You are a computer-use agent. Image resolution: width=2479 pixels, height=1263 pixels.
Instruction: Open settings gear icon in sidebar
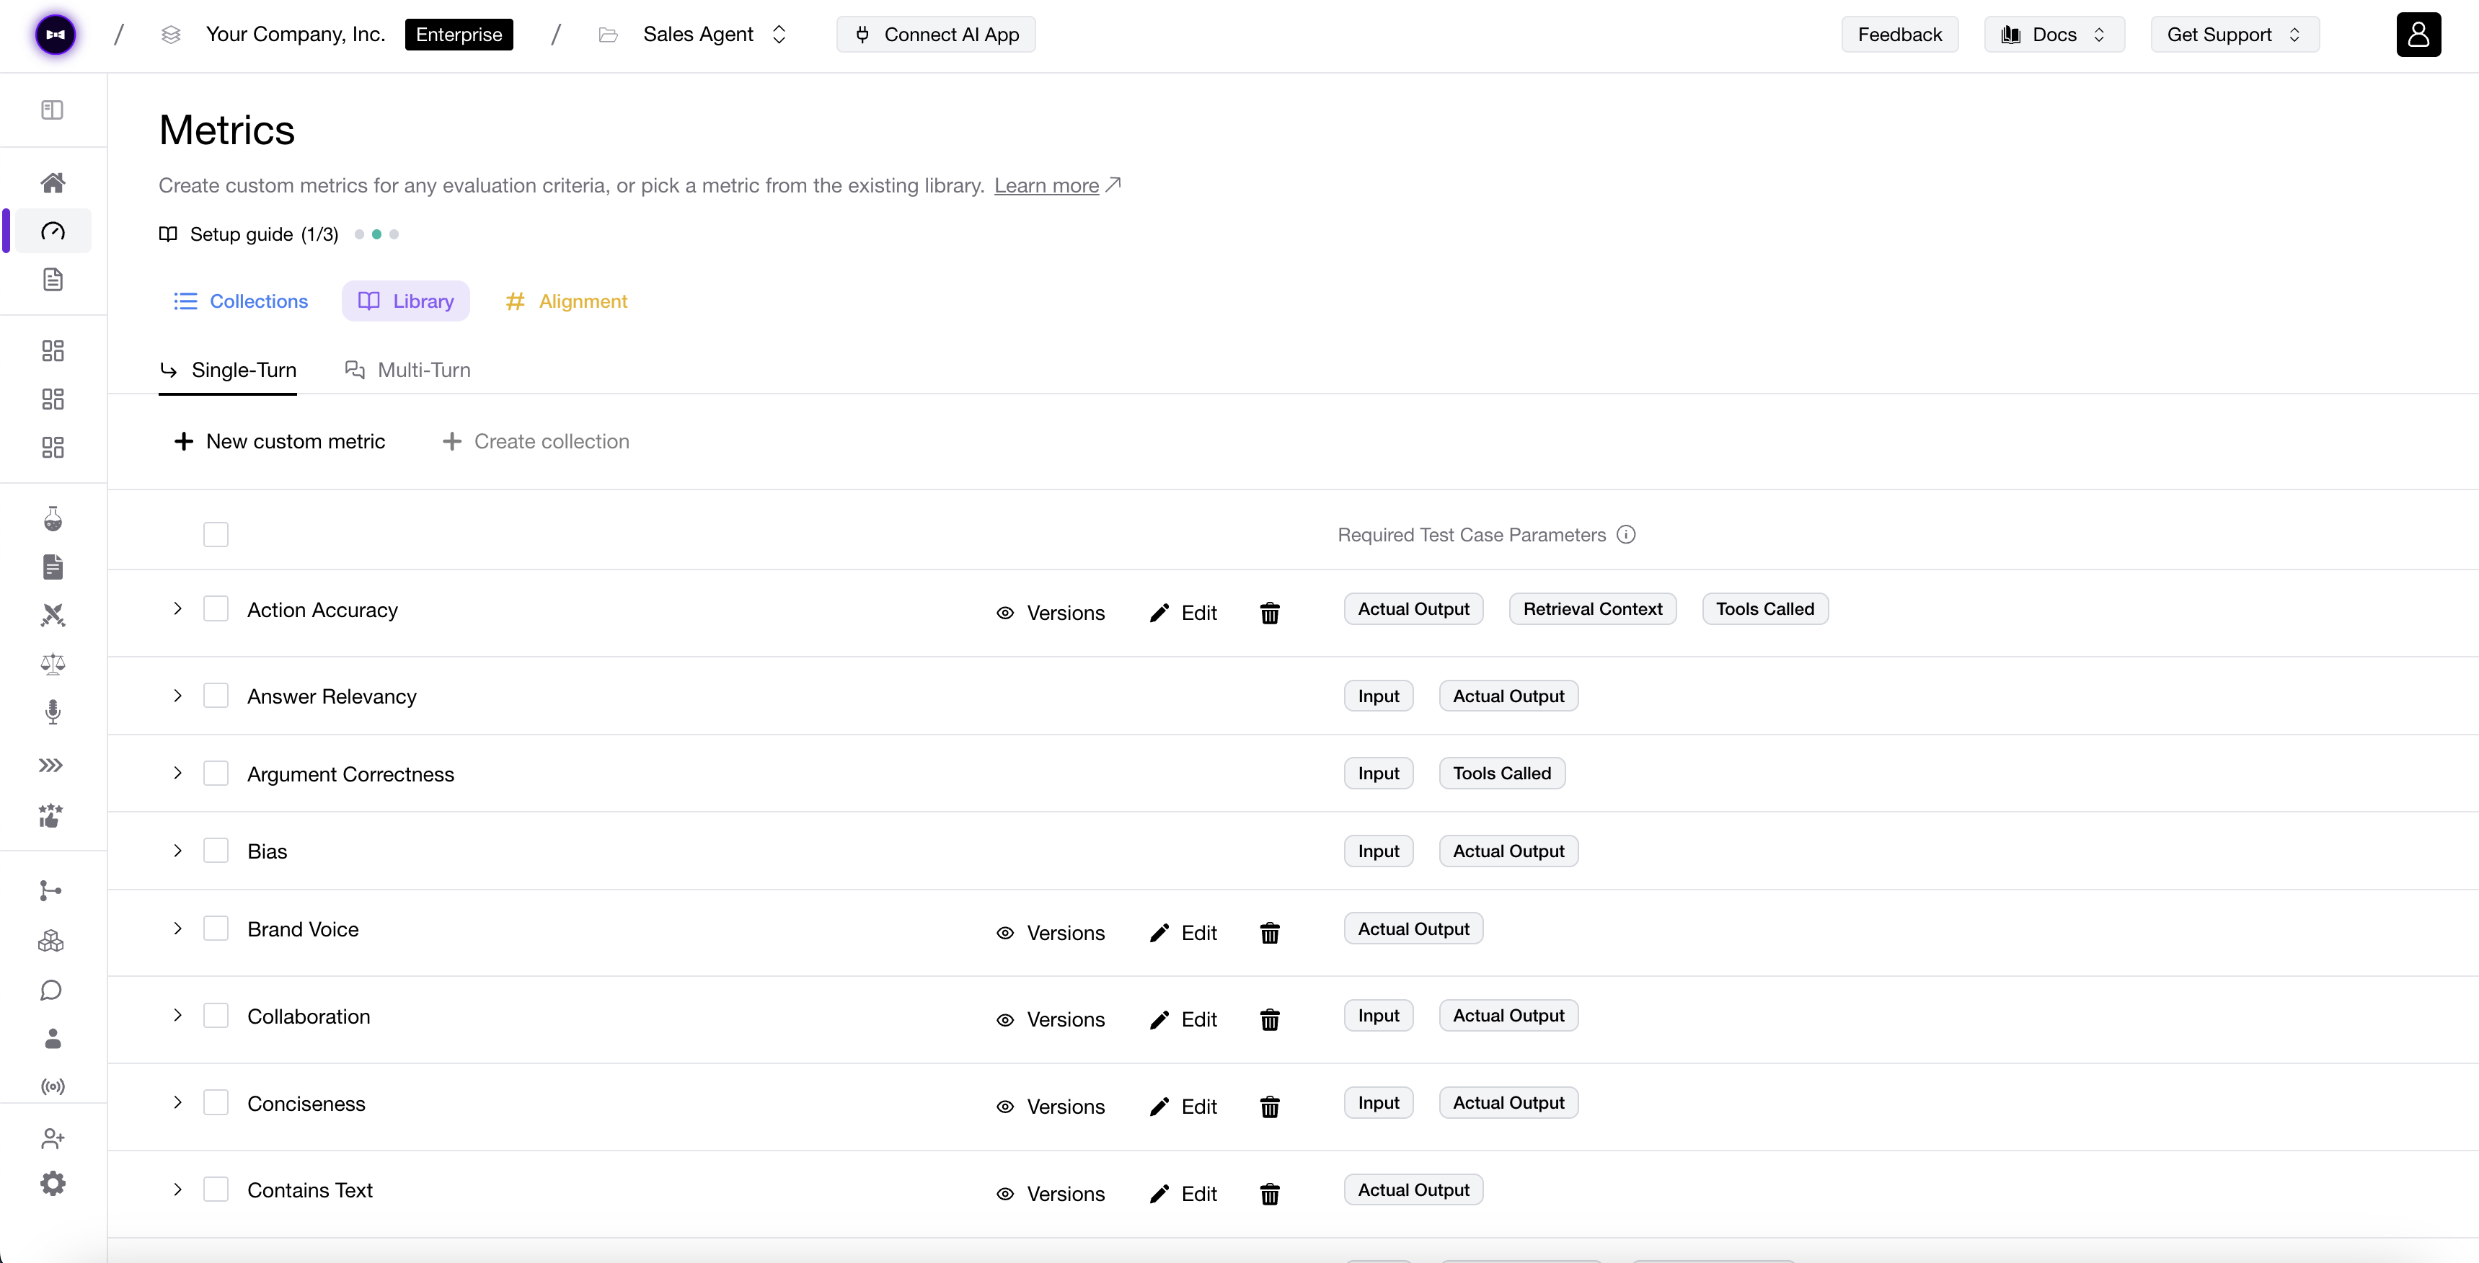[x=53, y=1183]
